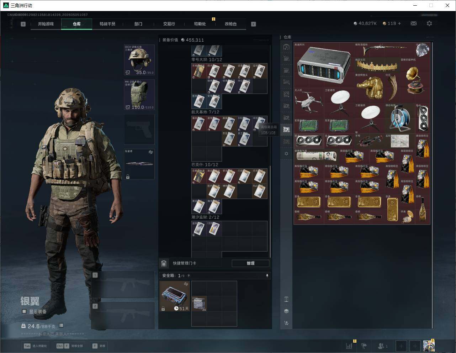Click the 快捷管理门卡 keycard icon
The height and width of the screenshot is (353, 456).
(164, 263)
